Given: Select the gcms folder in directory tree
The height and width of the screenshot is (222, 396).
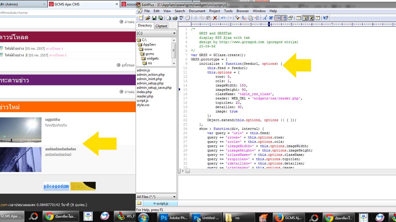Looking at the screenshot, I should click(147, 54).
